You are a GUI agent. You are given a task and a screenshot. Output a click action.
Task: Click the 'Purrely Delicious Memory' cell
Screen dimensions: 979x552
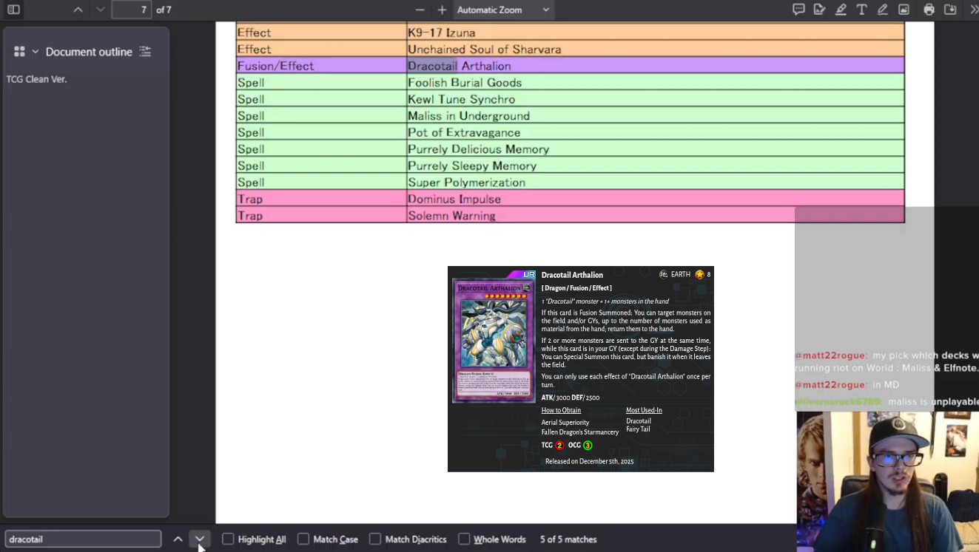click(x=656, y=149)
